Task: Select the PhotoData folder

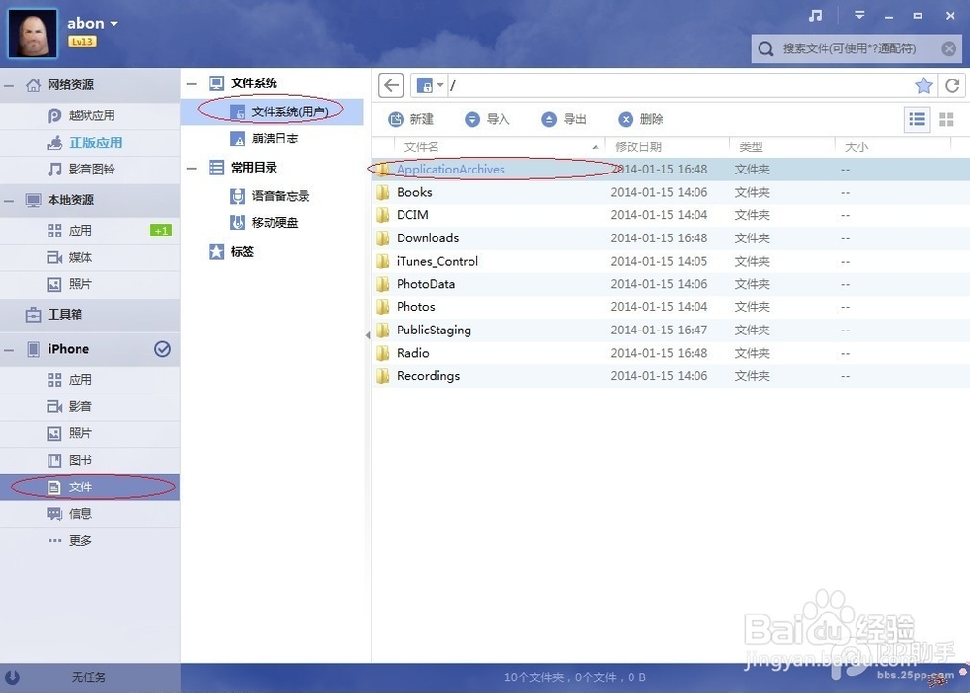Action: point(670,284)
